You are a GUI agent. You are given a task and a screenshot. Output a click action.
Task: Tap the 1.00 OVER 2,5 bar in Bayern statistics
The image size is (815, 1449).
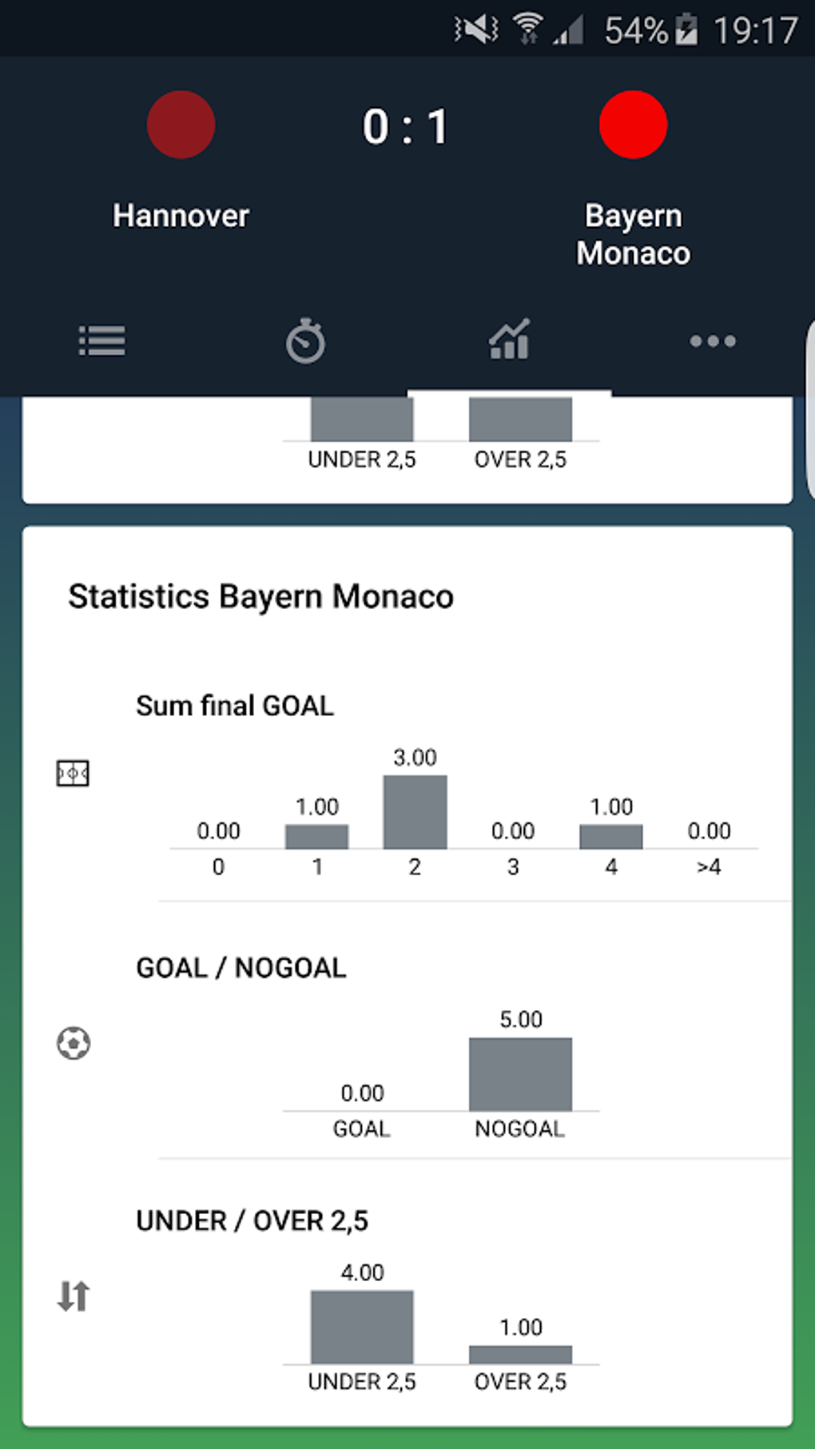(x=520, y=1354)
